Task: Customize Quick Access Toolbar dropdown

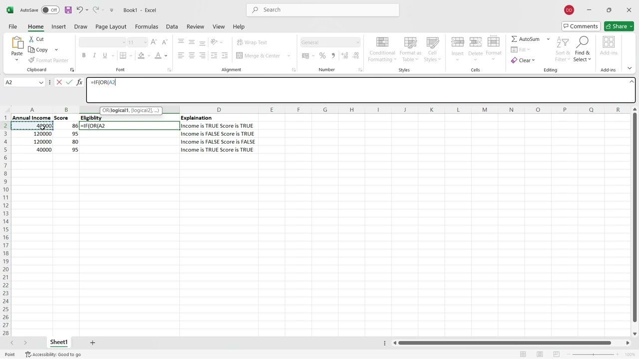Action: [x=111, y=10]
